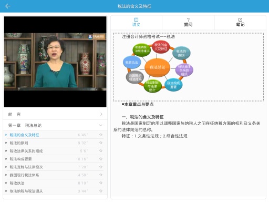The image size is (269, 202).
Task: Click the red 税法的含义及特征 bubble
Action: point(161,47)
